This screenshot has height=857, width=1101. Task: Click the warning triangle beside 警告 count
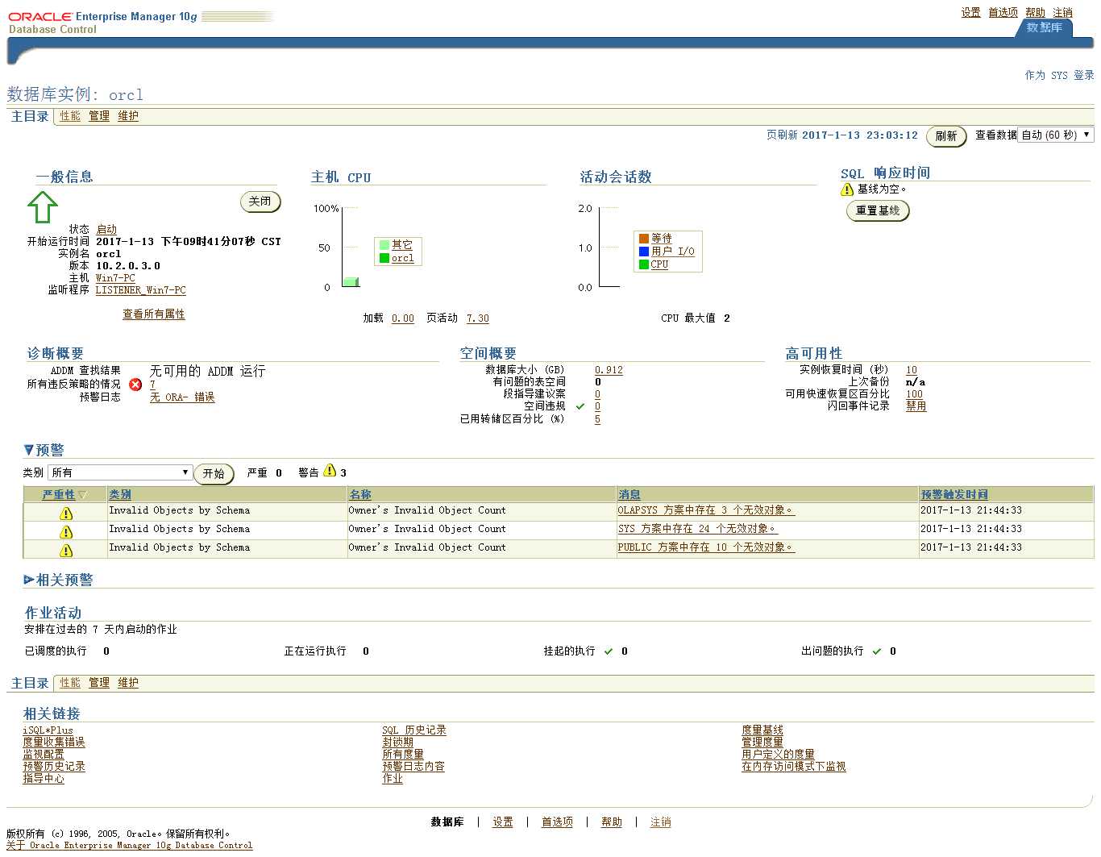pos(330,471)
